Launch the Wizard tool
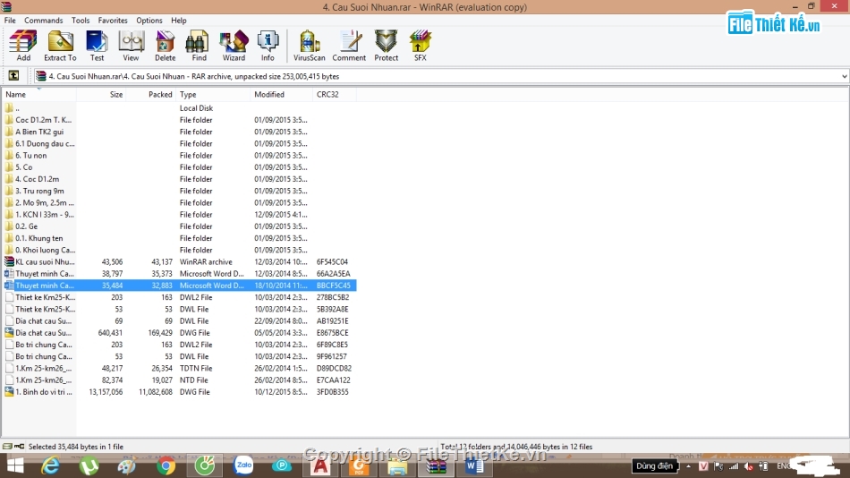 pos(234,46)
